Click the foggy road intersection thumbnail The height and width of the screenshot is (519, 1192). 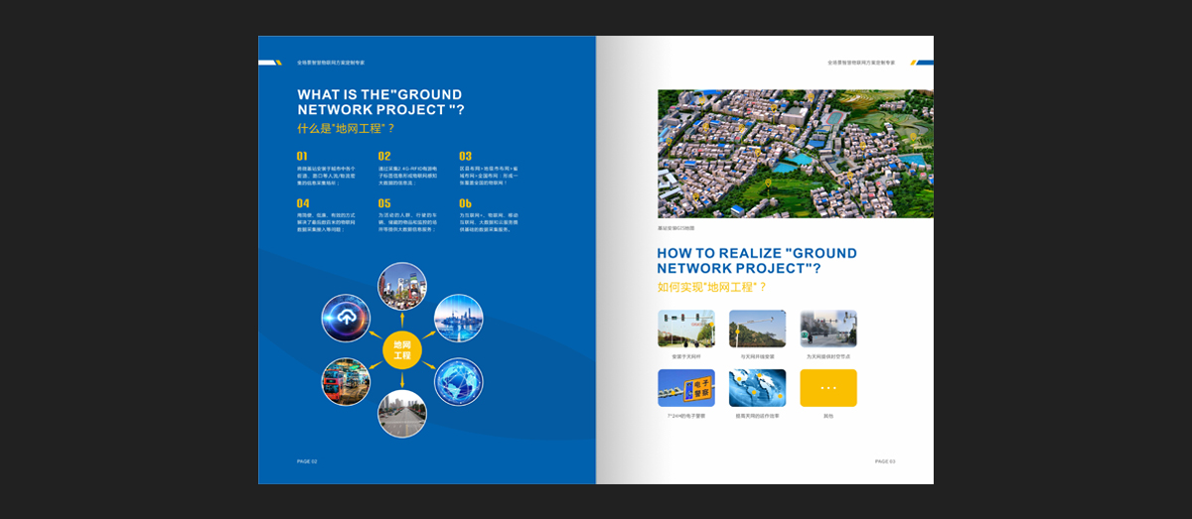click(828, 328)
